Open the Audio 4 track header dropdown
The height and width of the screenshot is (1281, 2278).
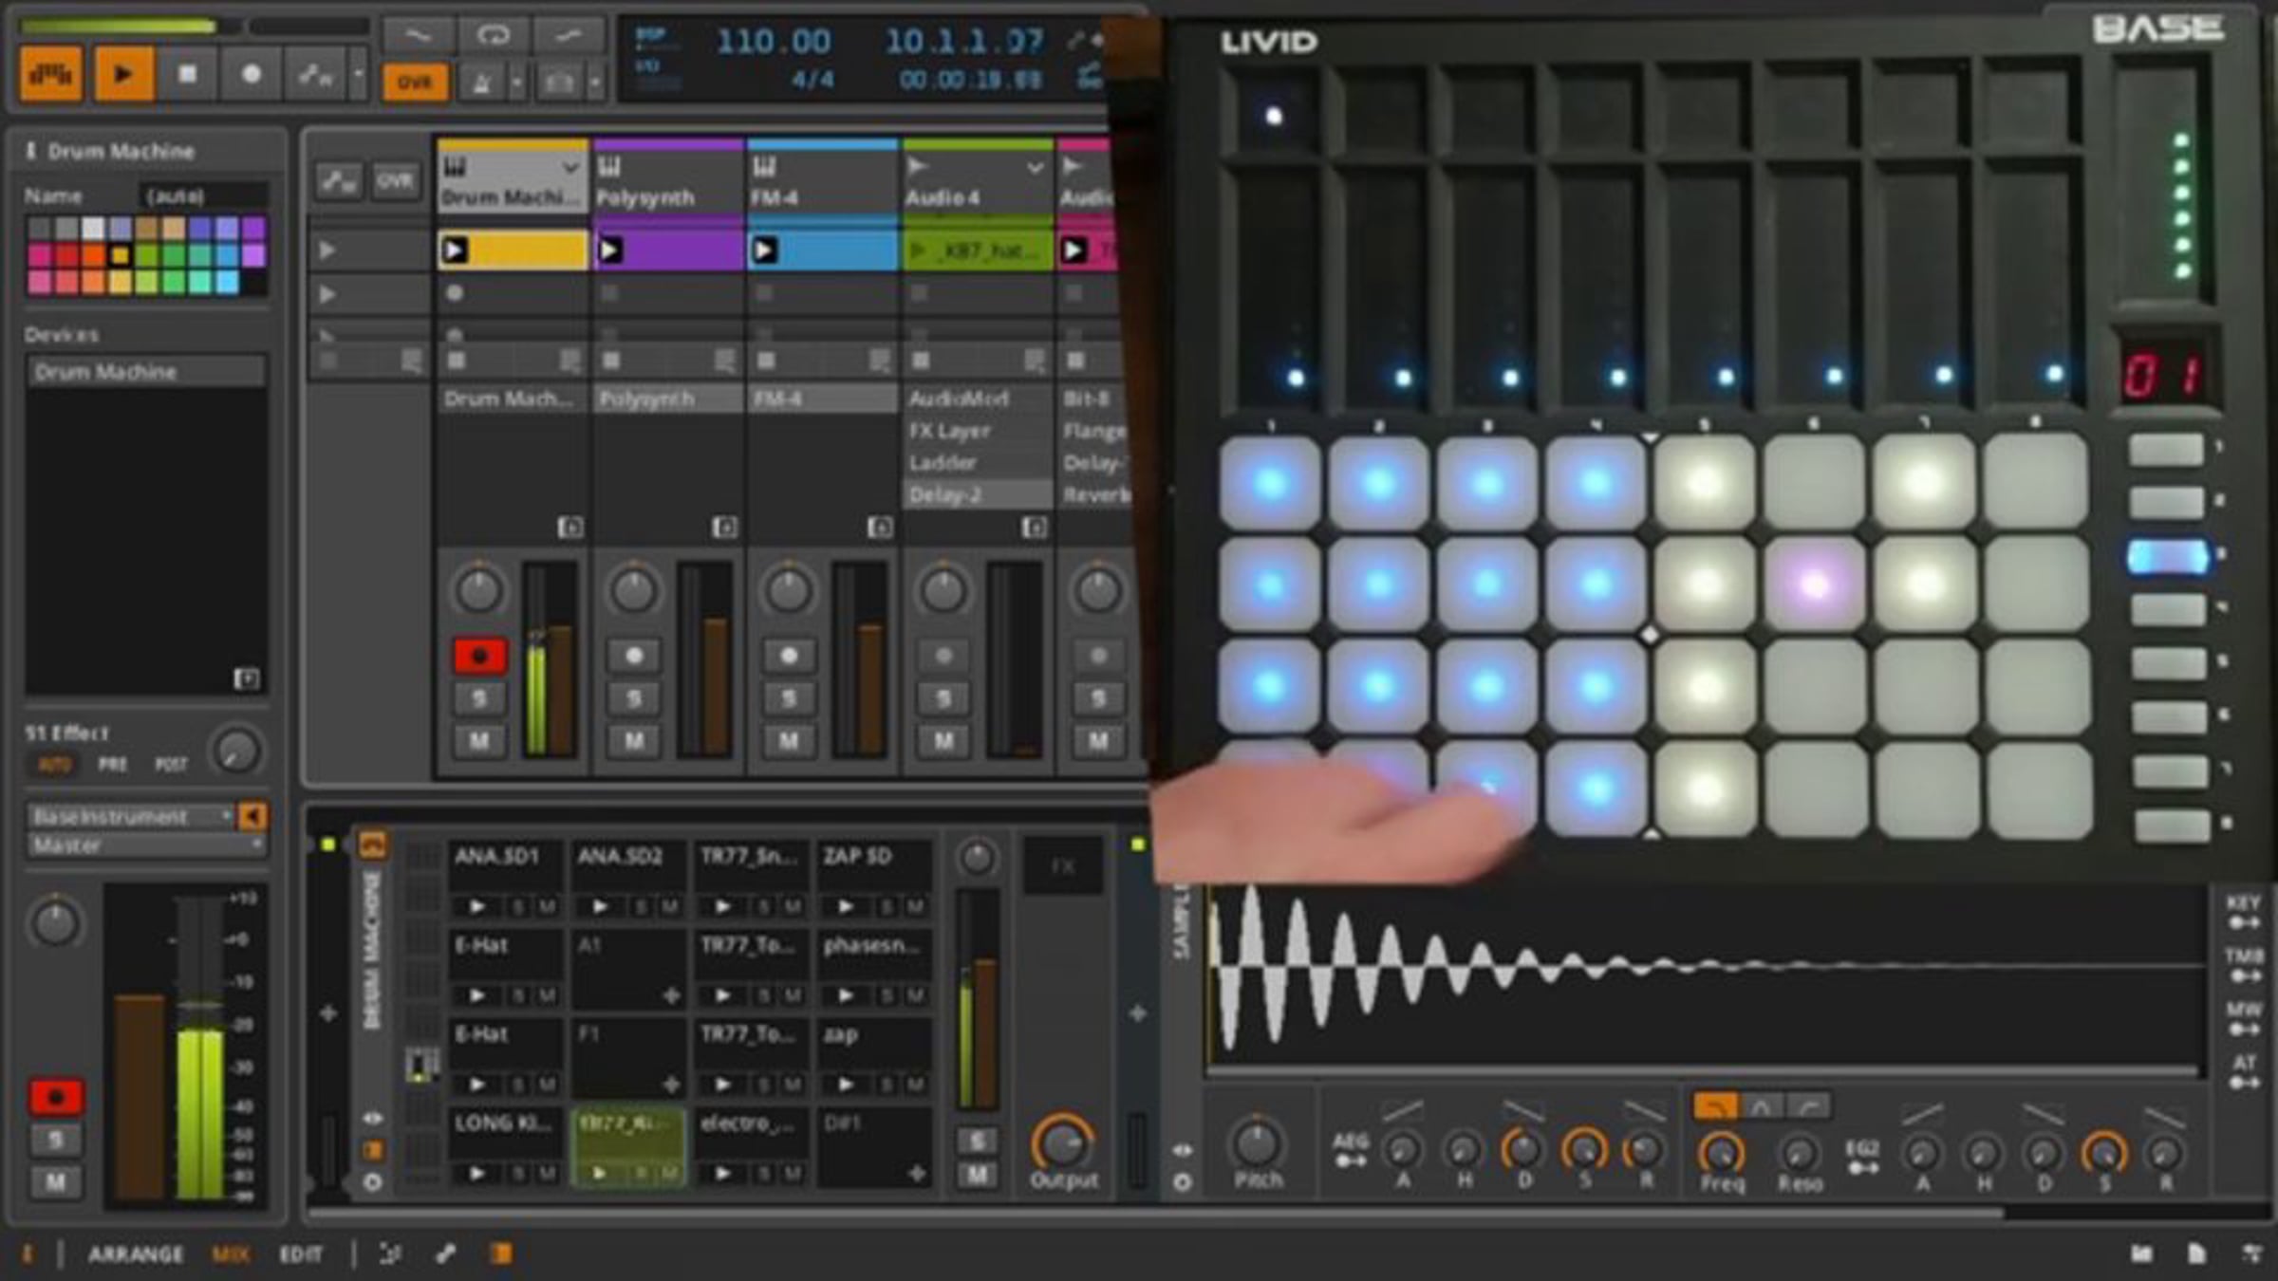click(1035, 168)
